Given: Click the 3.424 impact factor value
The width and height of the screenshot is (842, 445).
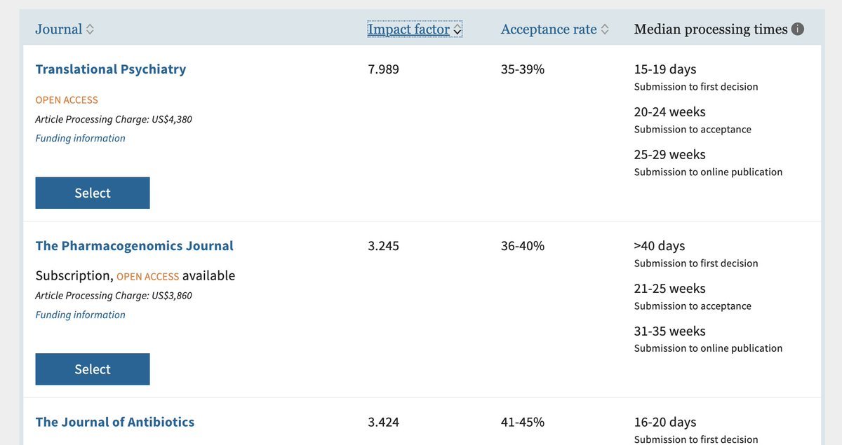Looking at the screenshot, I should click(x=383, y=422).
